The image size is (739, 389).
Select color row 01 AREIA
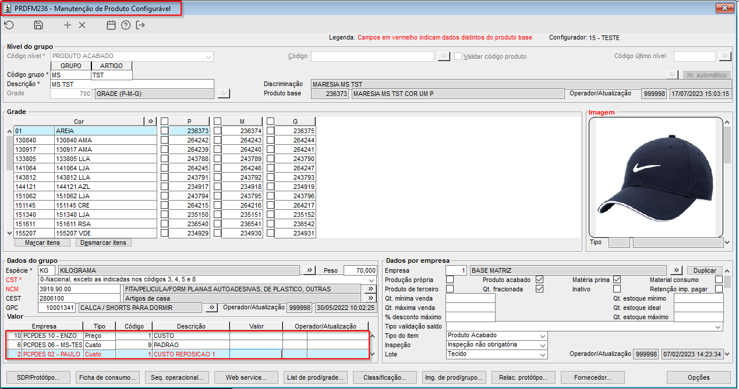coord(85,131)
